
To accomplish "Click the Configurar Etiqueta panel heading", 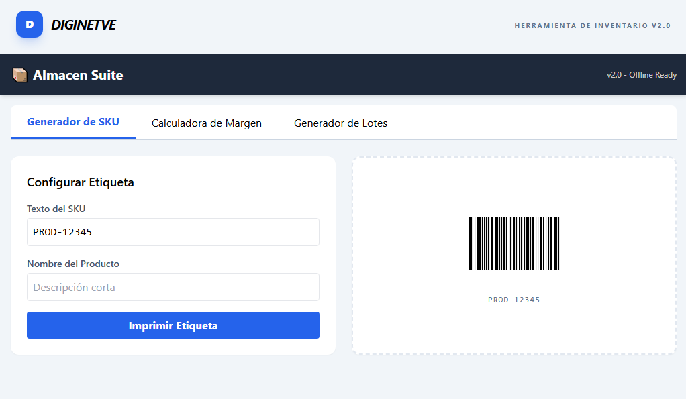I will (x=80, y=182).
